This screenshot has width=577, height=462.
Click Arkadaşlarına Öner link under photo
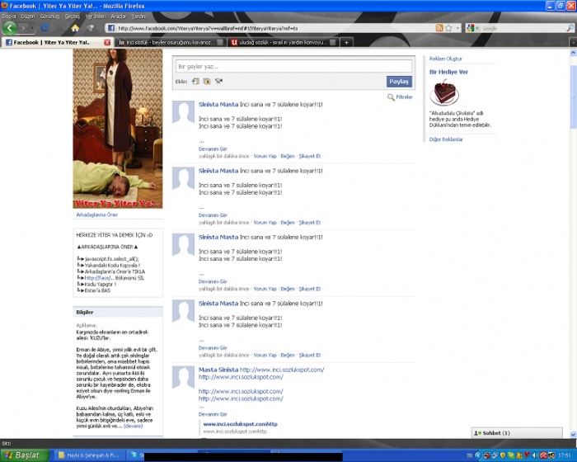(96, 214)
